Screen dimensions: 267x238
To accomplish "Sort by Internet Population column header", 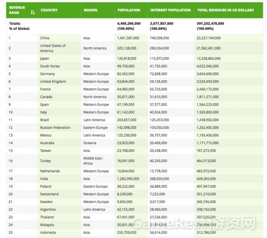I will coord(170,10).
